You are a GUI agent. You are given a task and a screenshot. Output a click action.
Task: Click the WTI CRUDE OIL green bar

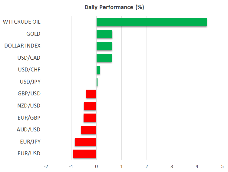tap(151, 22)
